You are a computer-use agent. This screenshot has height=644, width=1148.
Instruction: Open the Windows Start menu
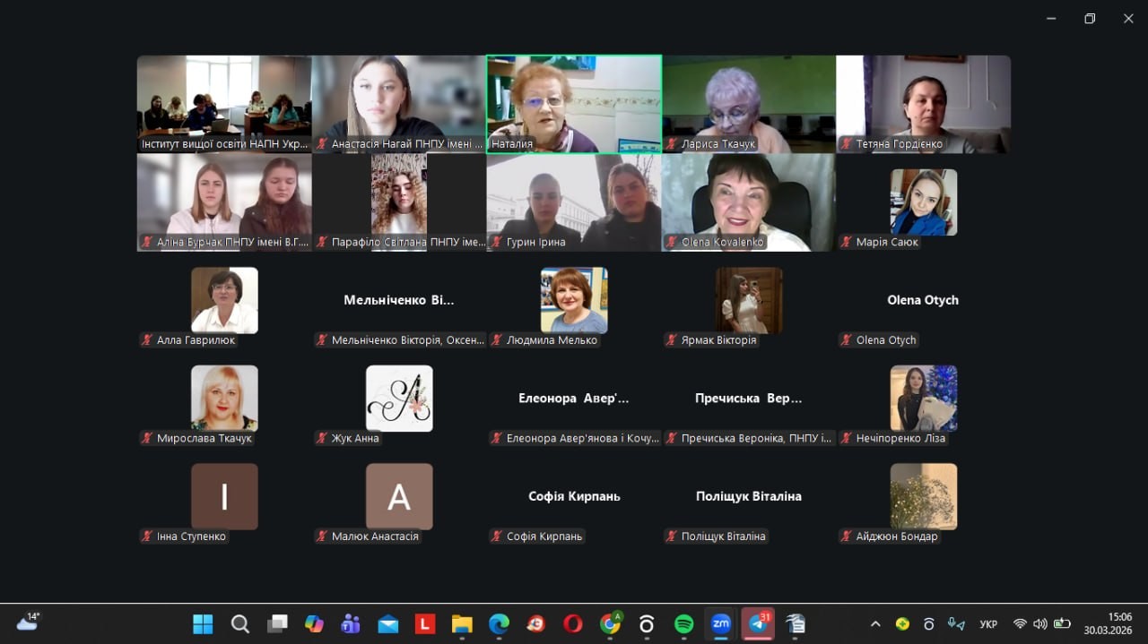click(204, 624)
